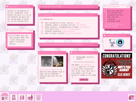Expand the buttons-stamps-blinkies.gif [CLICK ME, FLASHING!] bar
This screenshot has width=136, height=102.
pos(68,44)
